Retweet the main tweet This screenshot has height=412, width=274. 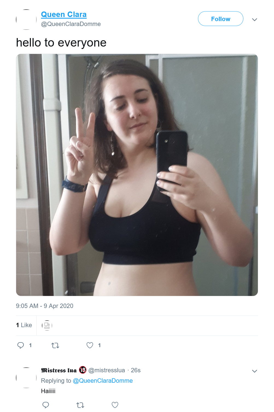click(55, 345)
